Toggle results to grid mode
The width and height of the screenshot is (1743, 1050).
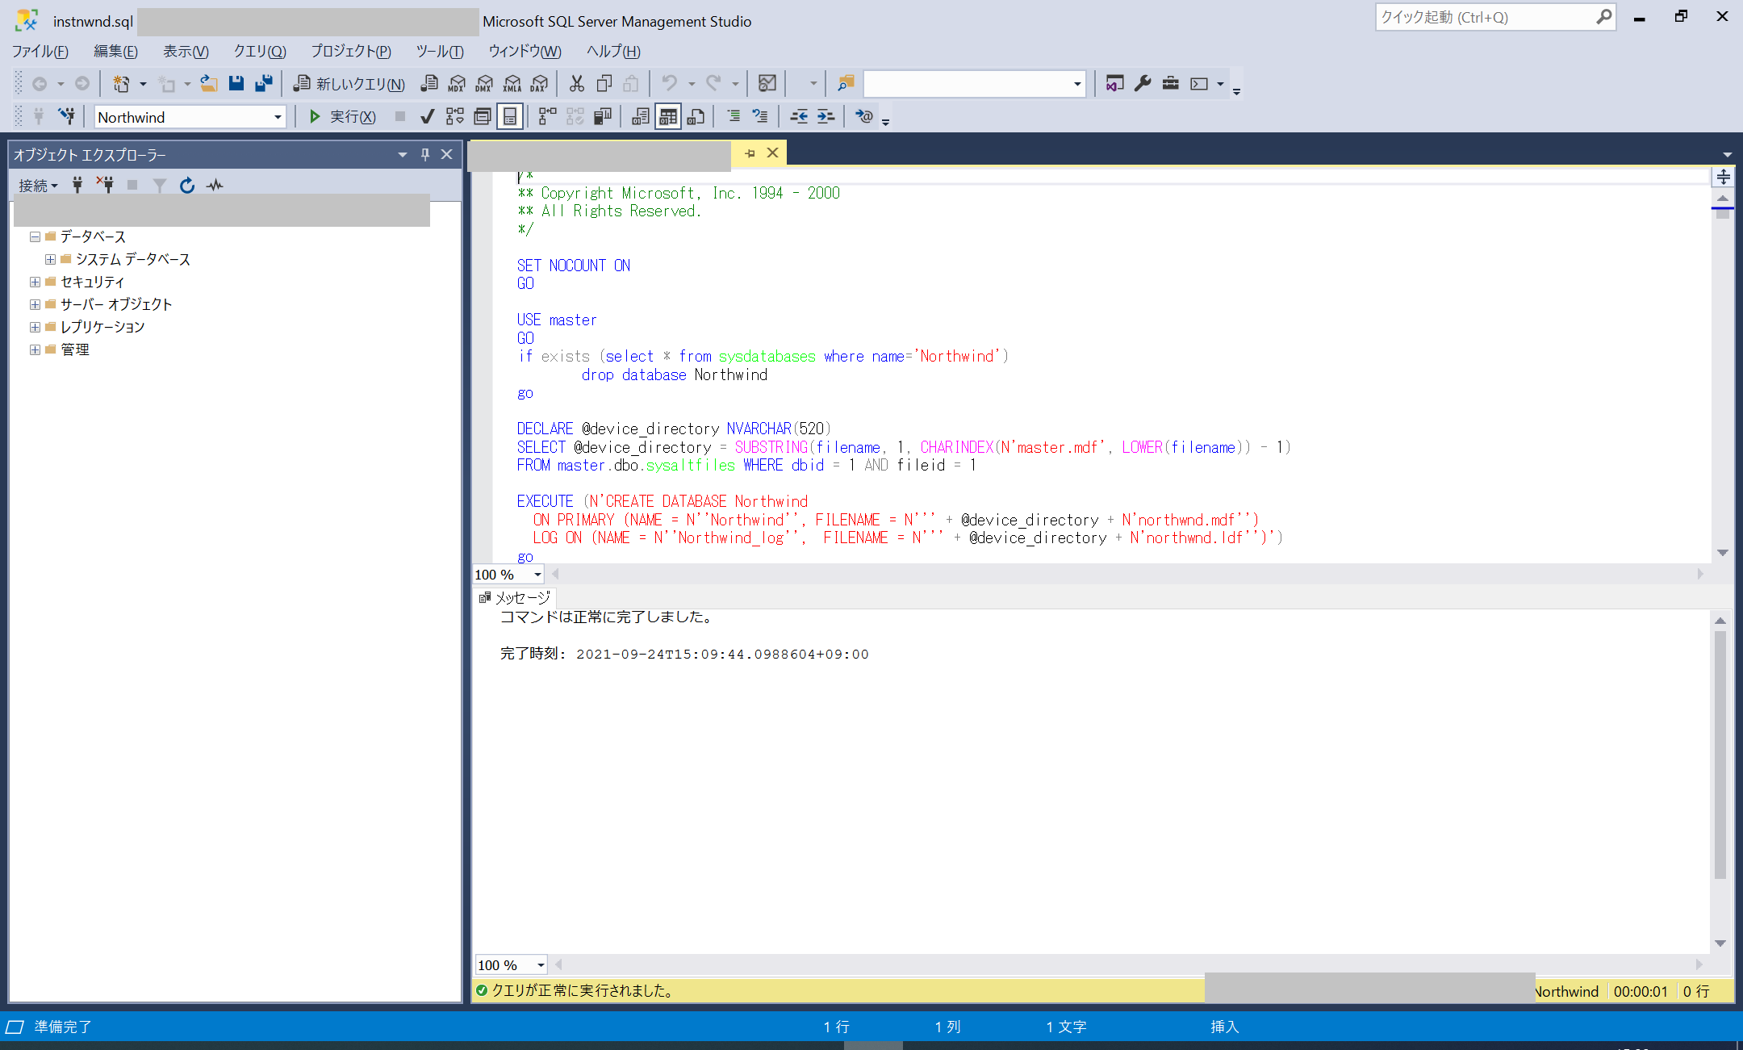pyautogui.click(x=668, y=116)
